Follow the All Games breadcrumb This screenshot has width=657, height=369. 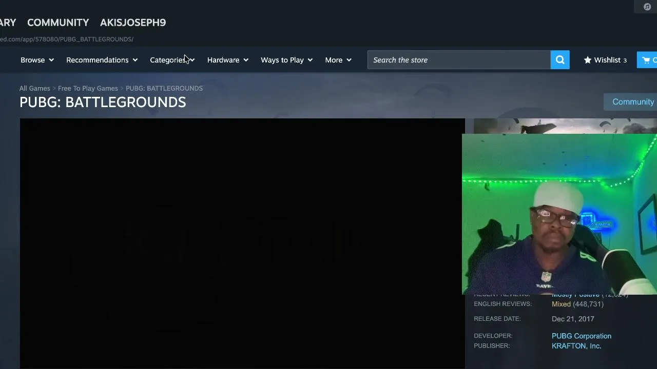34,88
